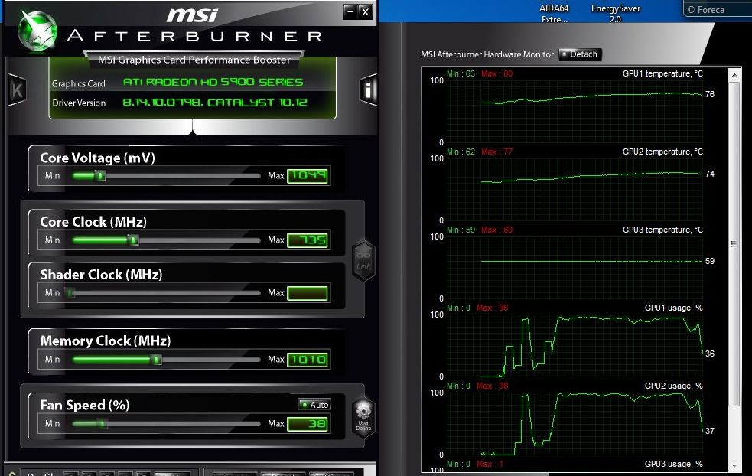Click the driver version Catalyst 10.12 text
The height and width of the screenshot is (476, 752).
[x=215, y=103]
